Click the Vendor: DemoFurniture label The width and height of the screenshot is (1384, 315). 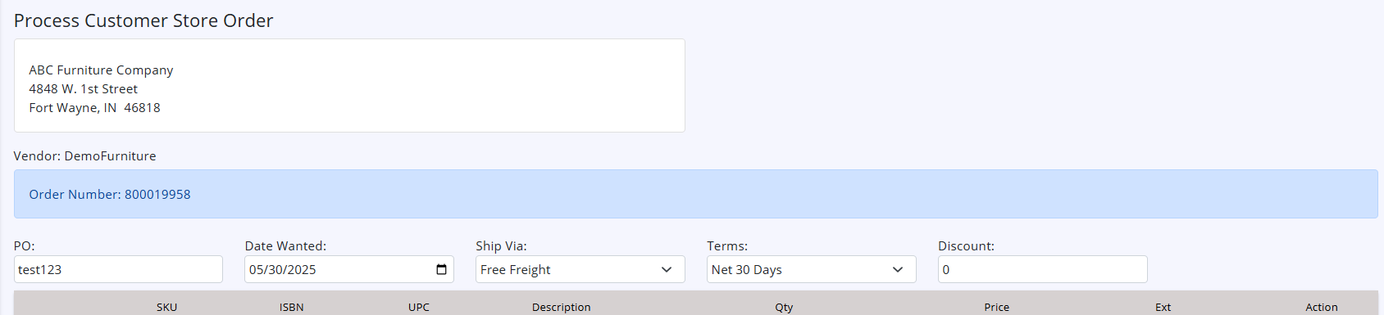point(84,155)
